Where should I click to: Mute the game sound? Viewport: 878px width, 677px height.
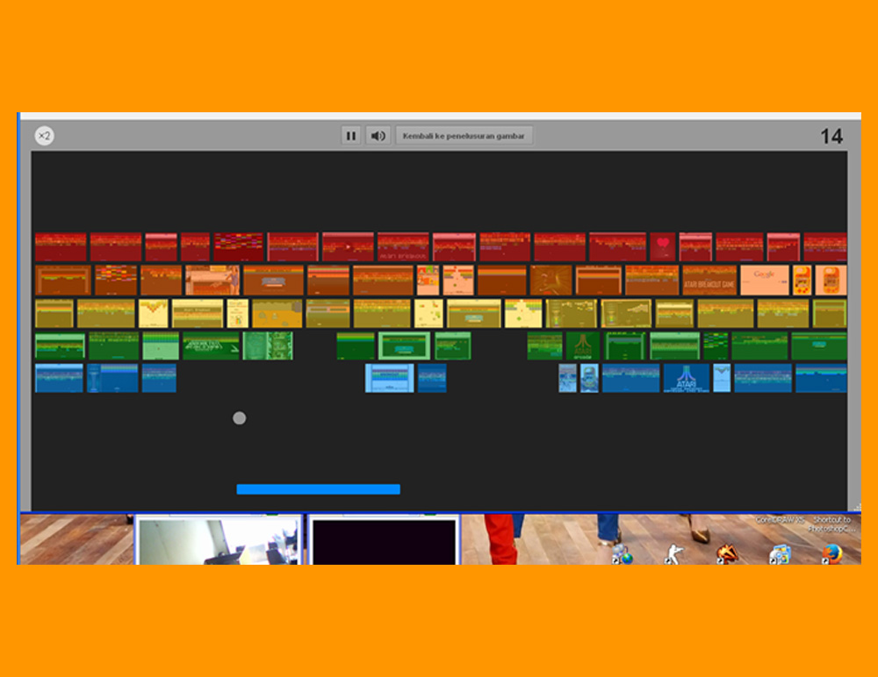378,136
